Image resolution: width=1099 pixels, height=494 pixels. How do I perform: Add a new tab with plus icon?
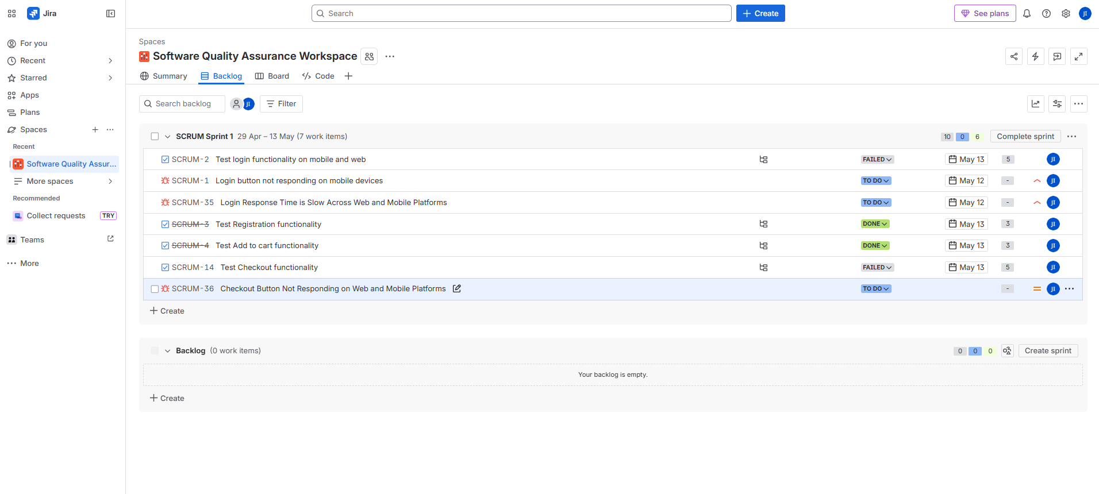point(348,76)
